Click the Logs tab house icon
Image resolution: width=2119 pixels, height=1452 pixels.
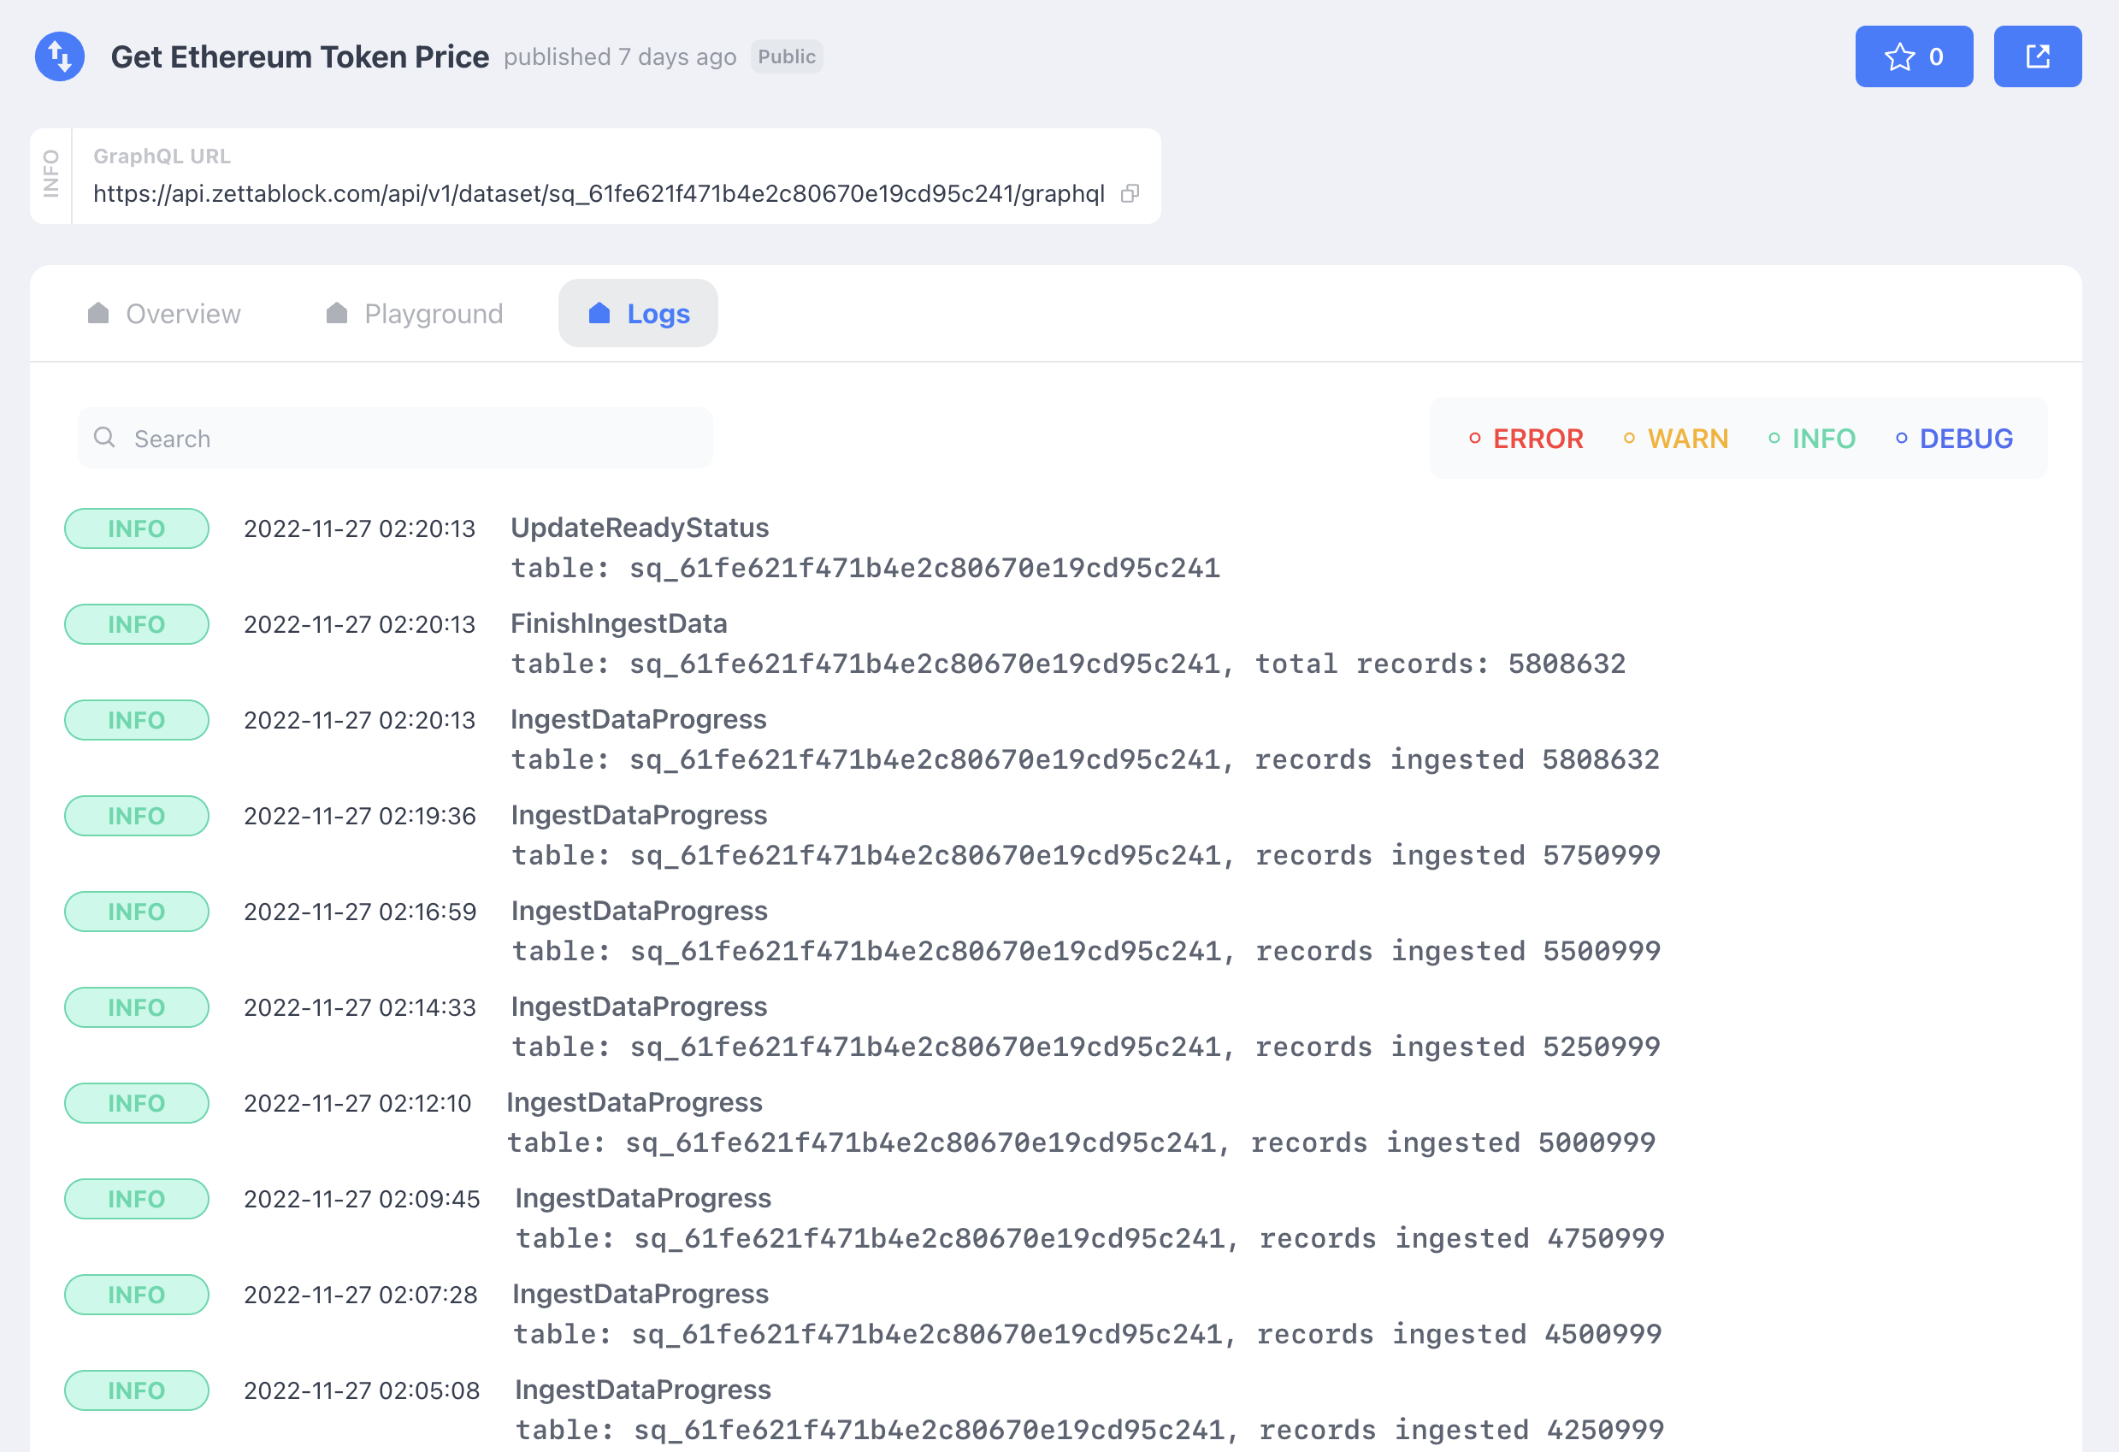[599, 314]
